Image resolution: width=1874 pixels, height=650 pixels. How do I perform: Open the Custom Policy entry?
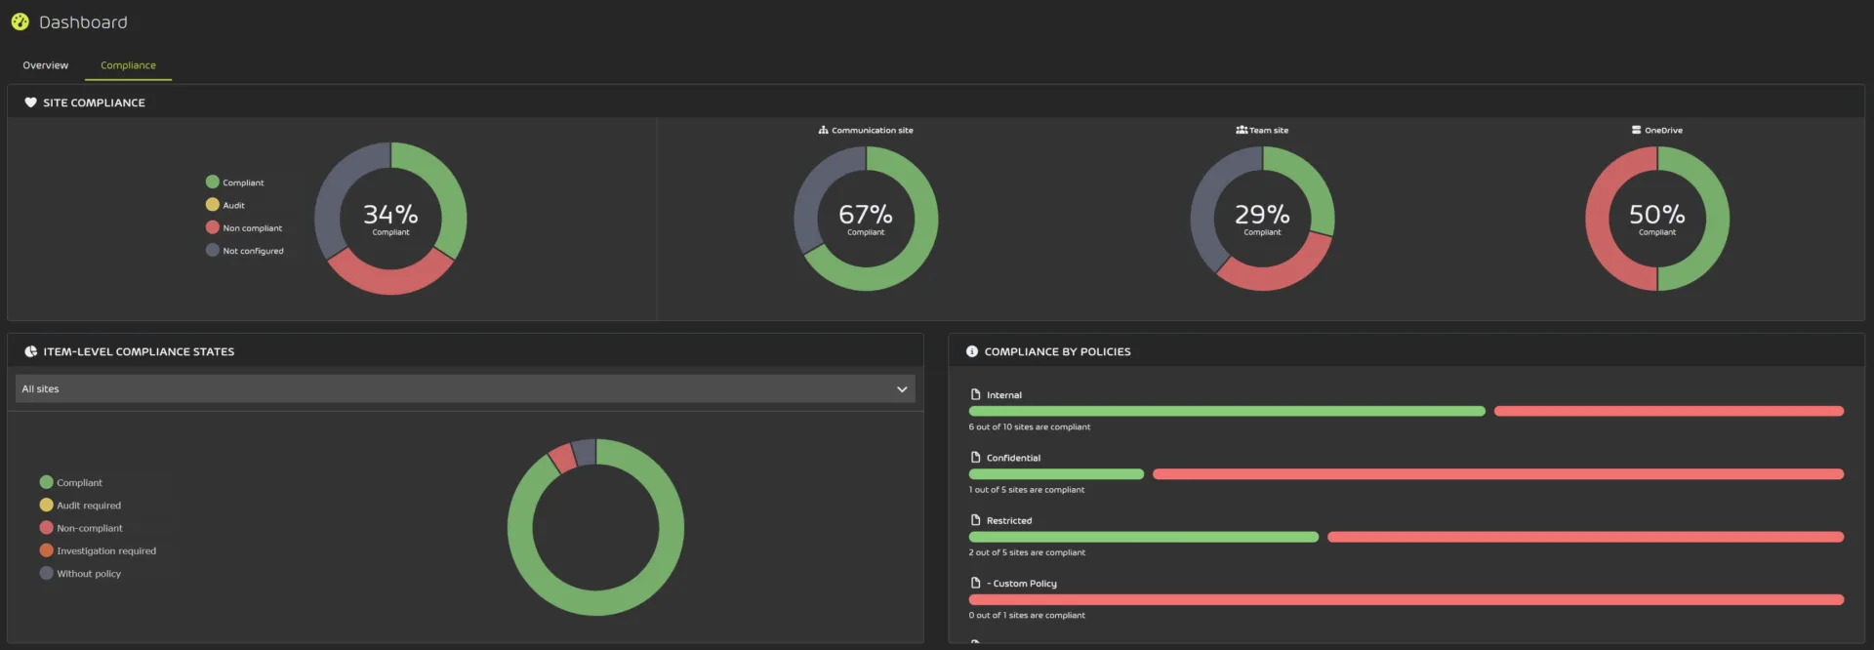(x=1024, y=584)
